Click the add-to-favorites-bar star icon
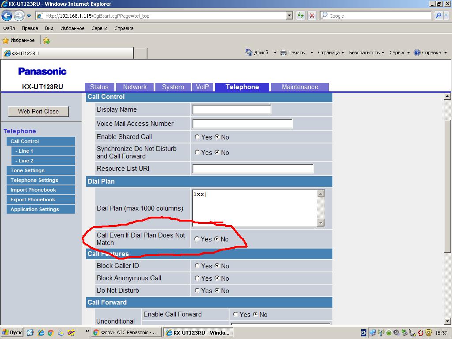Screen dimensions: 452x339 point(46,41)
